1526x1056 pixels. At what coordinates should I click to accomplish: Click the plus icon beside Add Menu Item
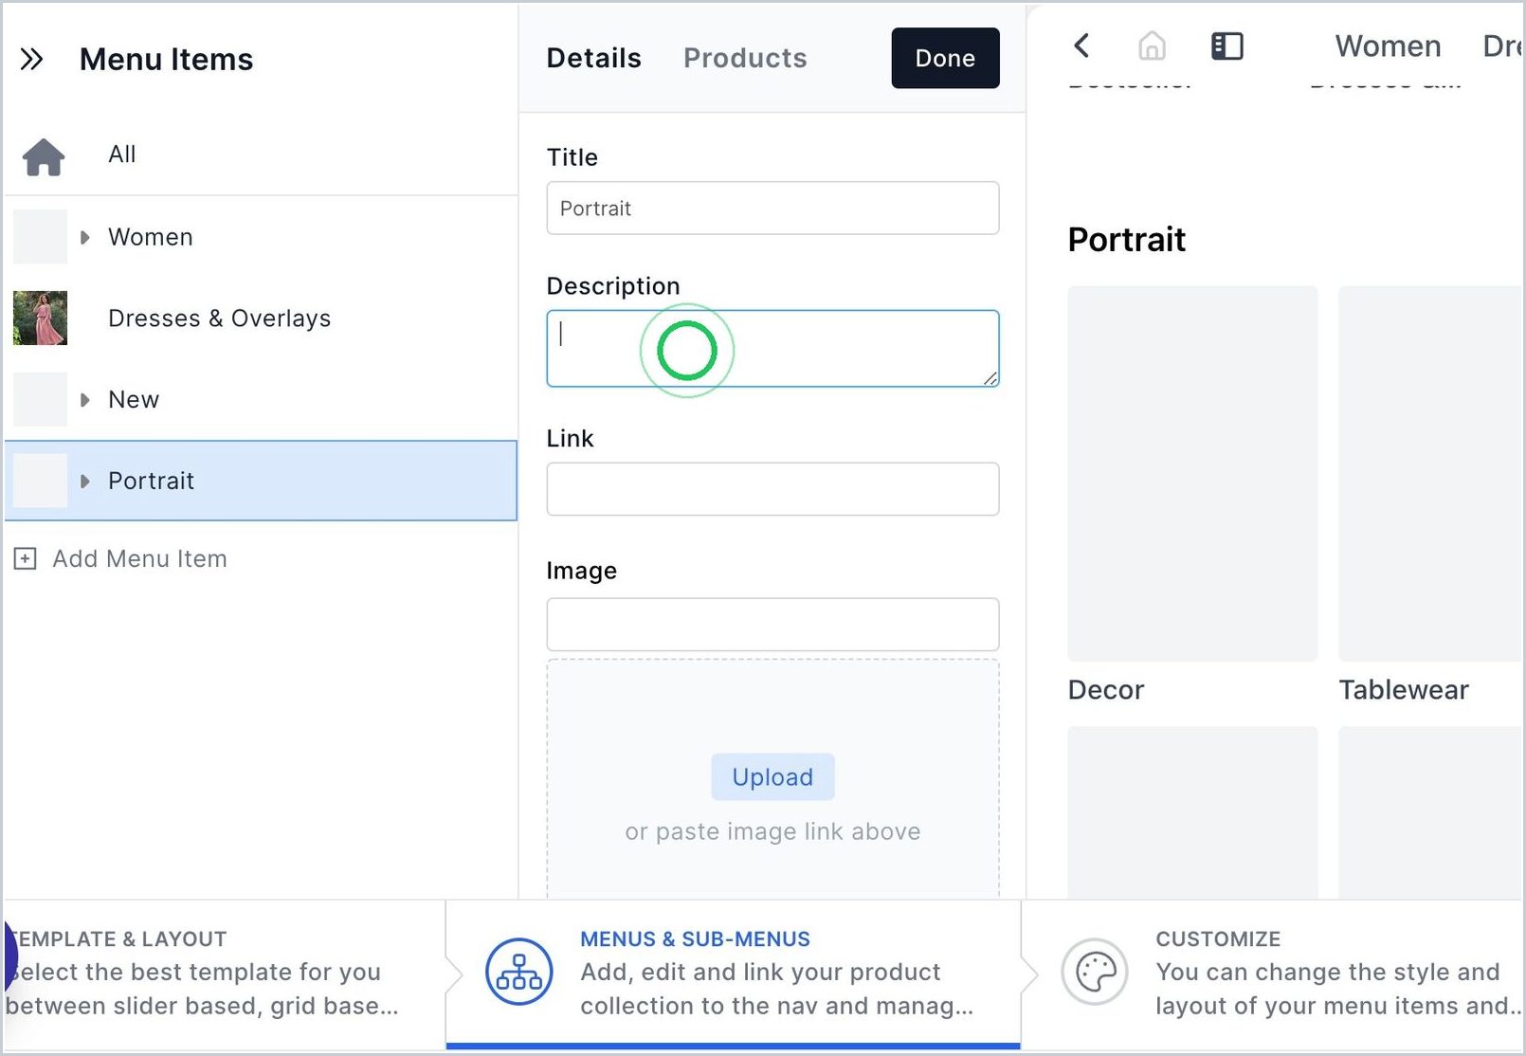coord(26,558)
